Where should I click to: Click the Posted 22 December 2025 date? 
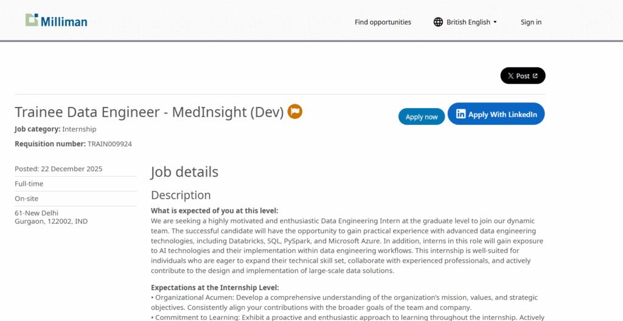58,169
